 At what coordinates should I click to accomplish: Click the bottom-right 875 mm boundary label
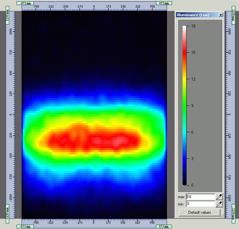[x=164, y=226]
